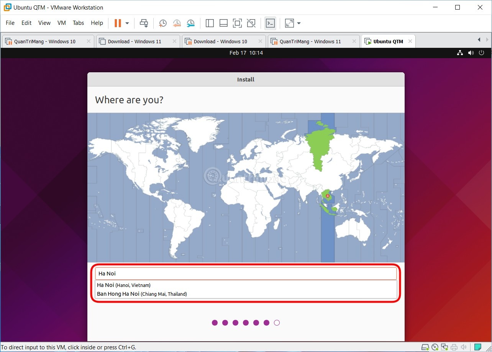Viewport: 492px width, 352px height.
Task: Click the printer status icon
Action: tap(454, 347)
